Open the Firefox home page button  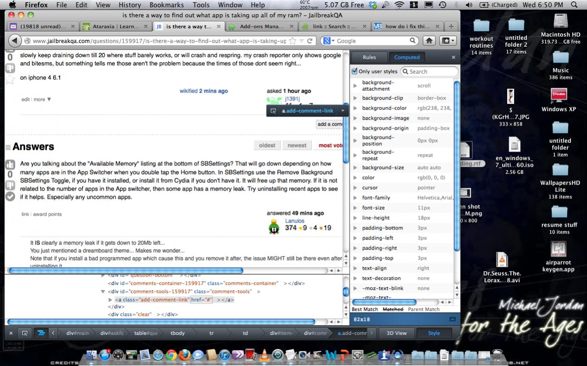(429, 41)
